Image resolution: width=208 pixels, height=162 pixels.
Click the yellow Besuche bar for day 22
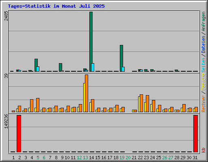pyautogui.click(x=139, y=104)
